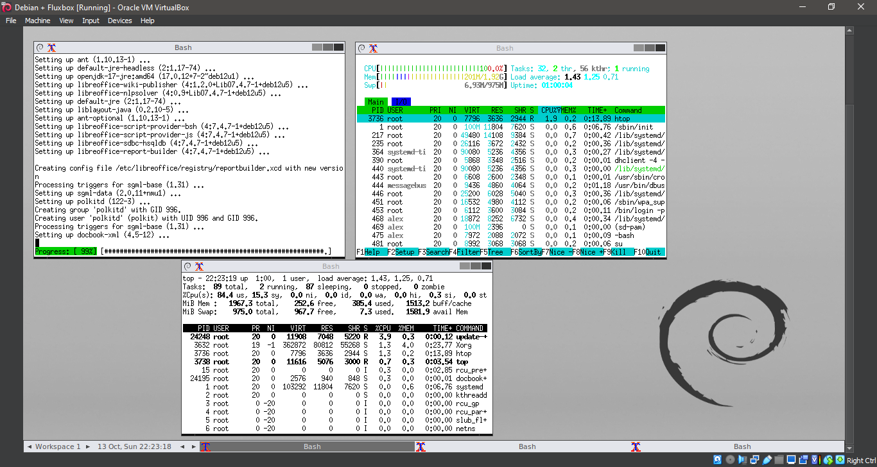The width and height of the screenshot is (877, 467).
Task: Click the left arrow beside the taskbar clock
Action: pos(182,446)
